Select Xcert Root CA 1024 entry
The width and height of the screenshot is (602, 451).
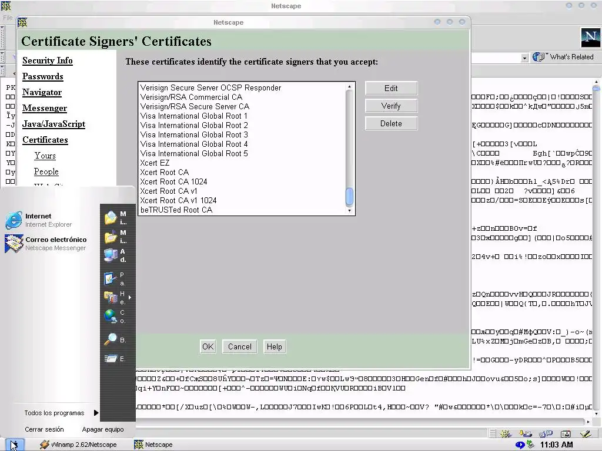(173, 182)
